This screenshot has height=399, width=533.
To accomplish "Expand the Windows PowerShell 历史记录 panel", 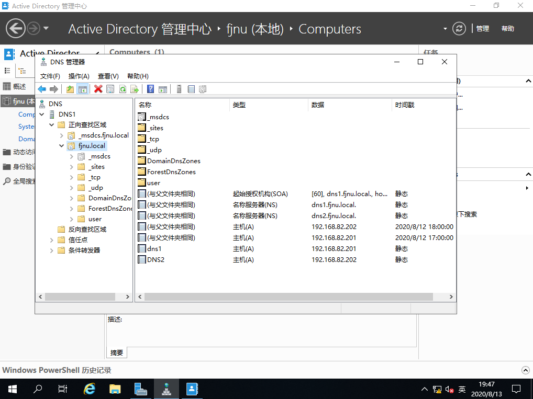I will (526, 370).
